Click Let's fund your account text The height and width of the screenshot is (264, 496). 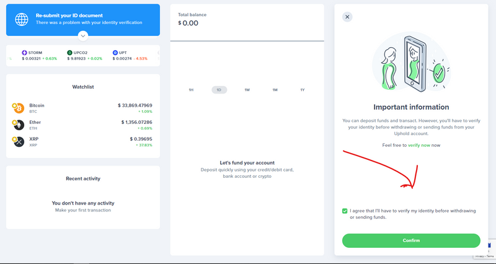point(247,163)
